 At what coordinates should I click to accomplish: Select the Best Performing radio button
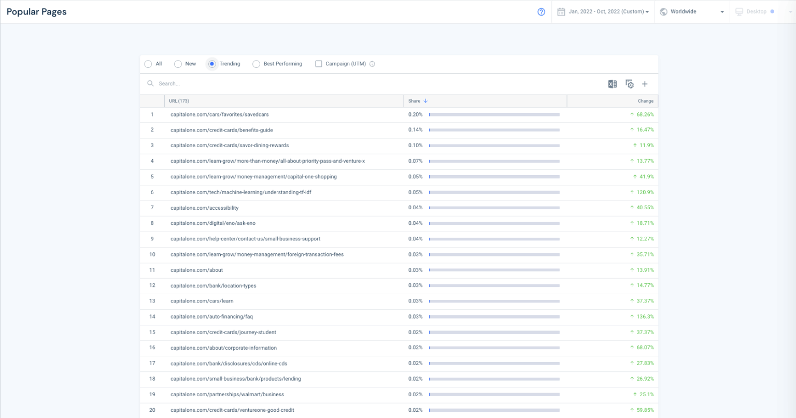256,63
